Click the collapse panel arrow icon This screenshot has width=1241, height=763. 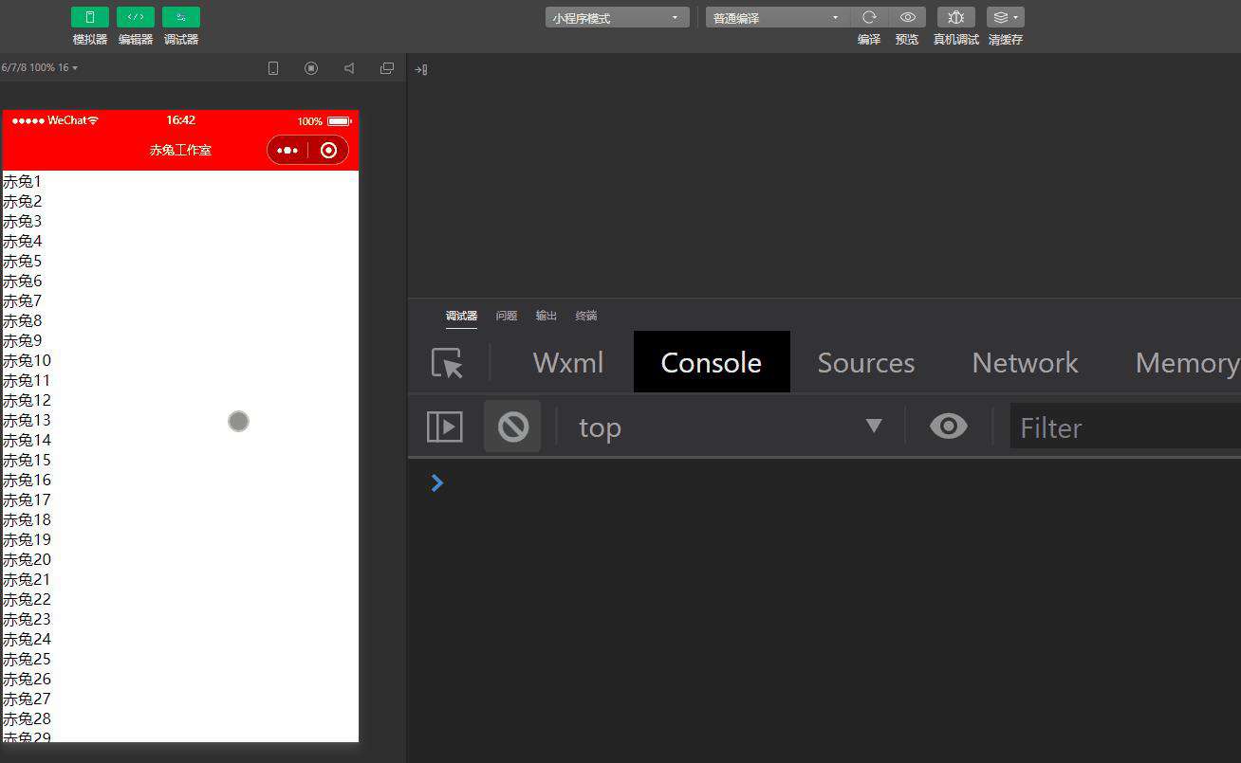click(x=421, y=69)
